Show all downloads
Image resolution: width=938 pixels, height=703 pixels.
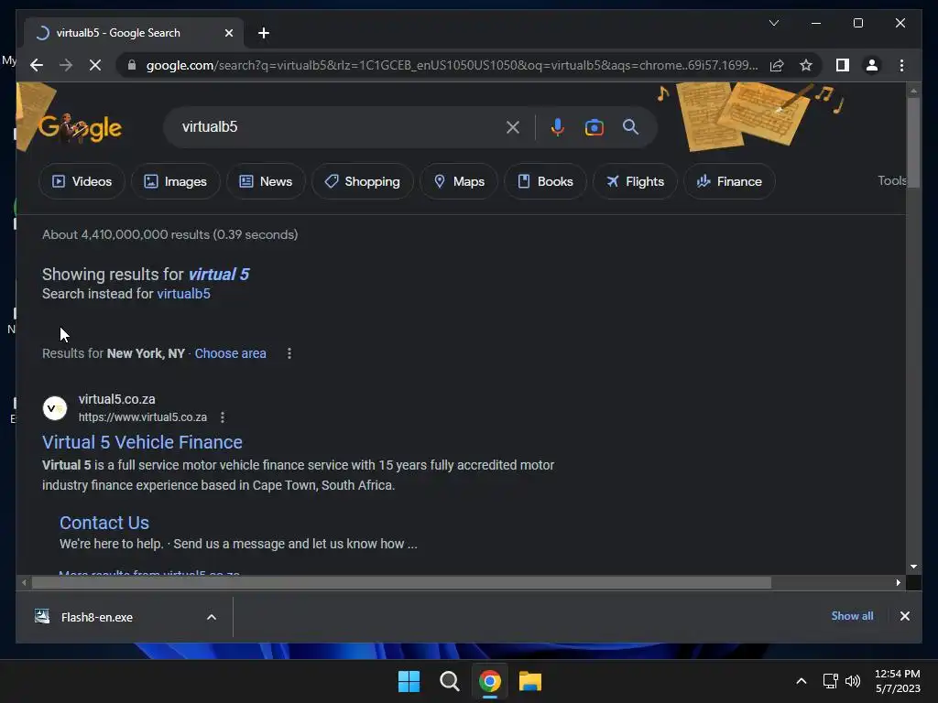click(852, 616)
